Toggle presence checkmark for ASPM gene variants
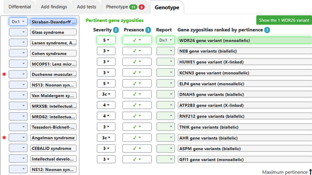This screenshot has height=175, width=312. point(137,149)
